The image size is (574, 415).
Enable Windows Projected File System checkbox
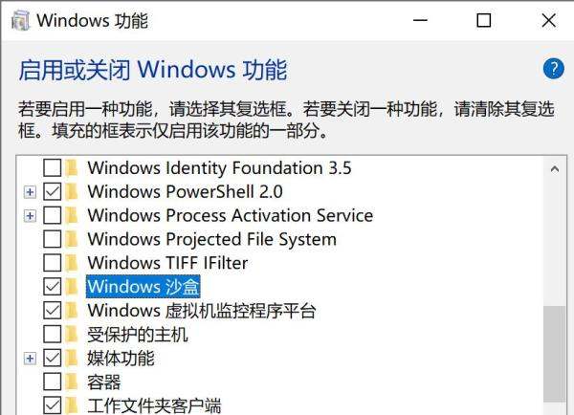coord(53,239)
